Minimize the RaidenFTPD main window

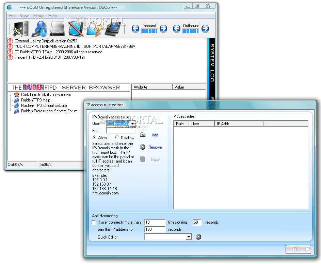pos(188,6)
